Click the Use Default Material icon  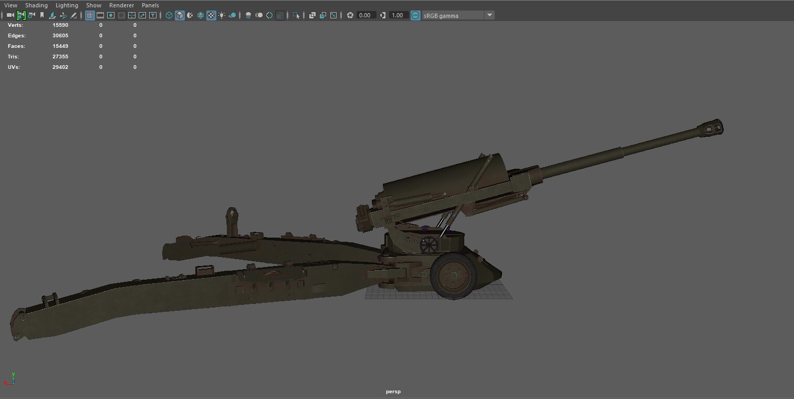(190, 15)
